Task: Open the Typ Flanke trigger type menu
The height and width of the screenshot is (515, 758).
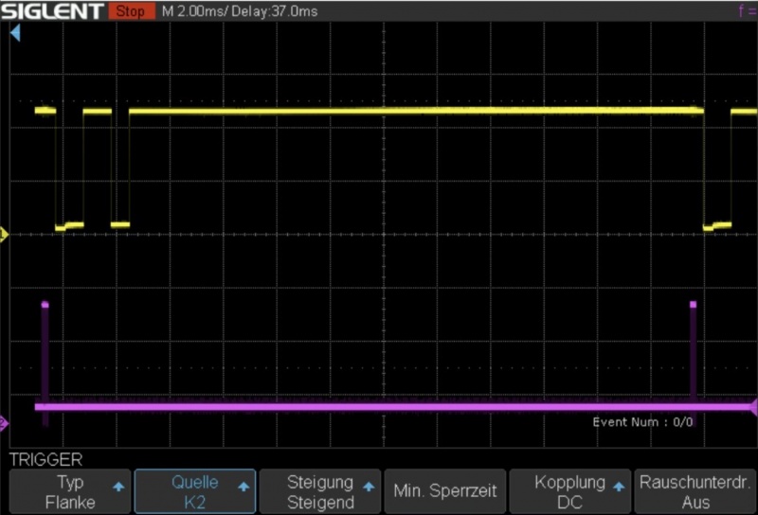Action: pos(70,491)
